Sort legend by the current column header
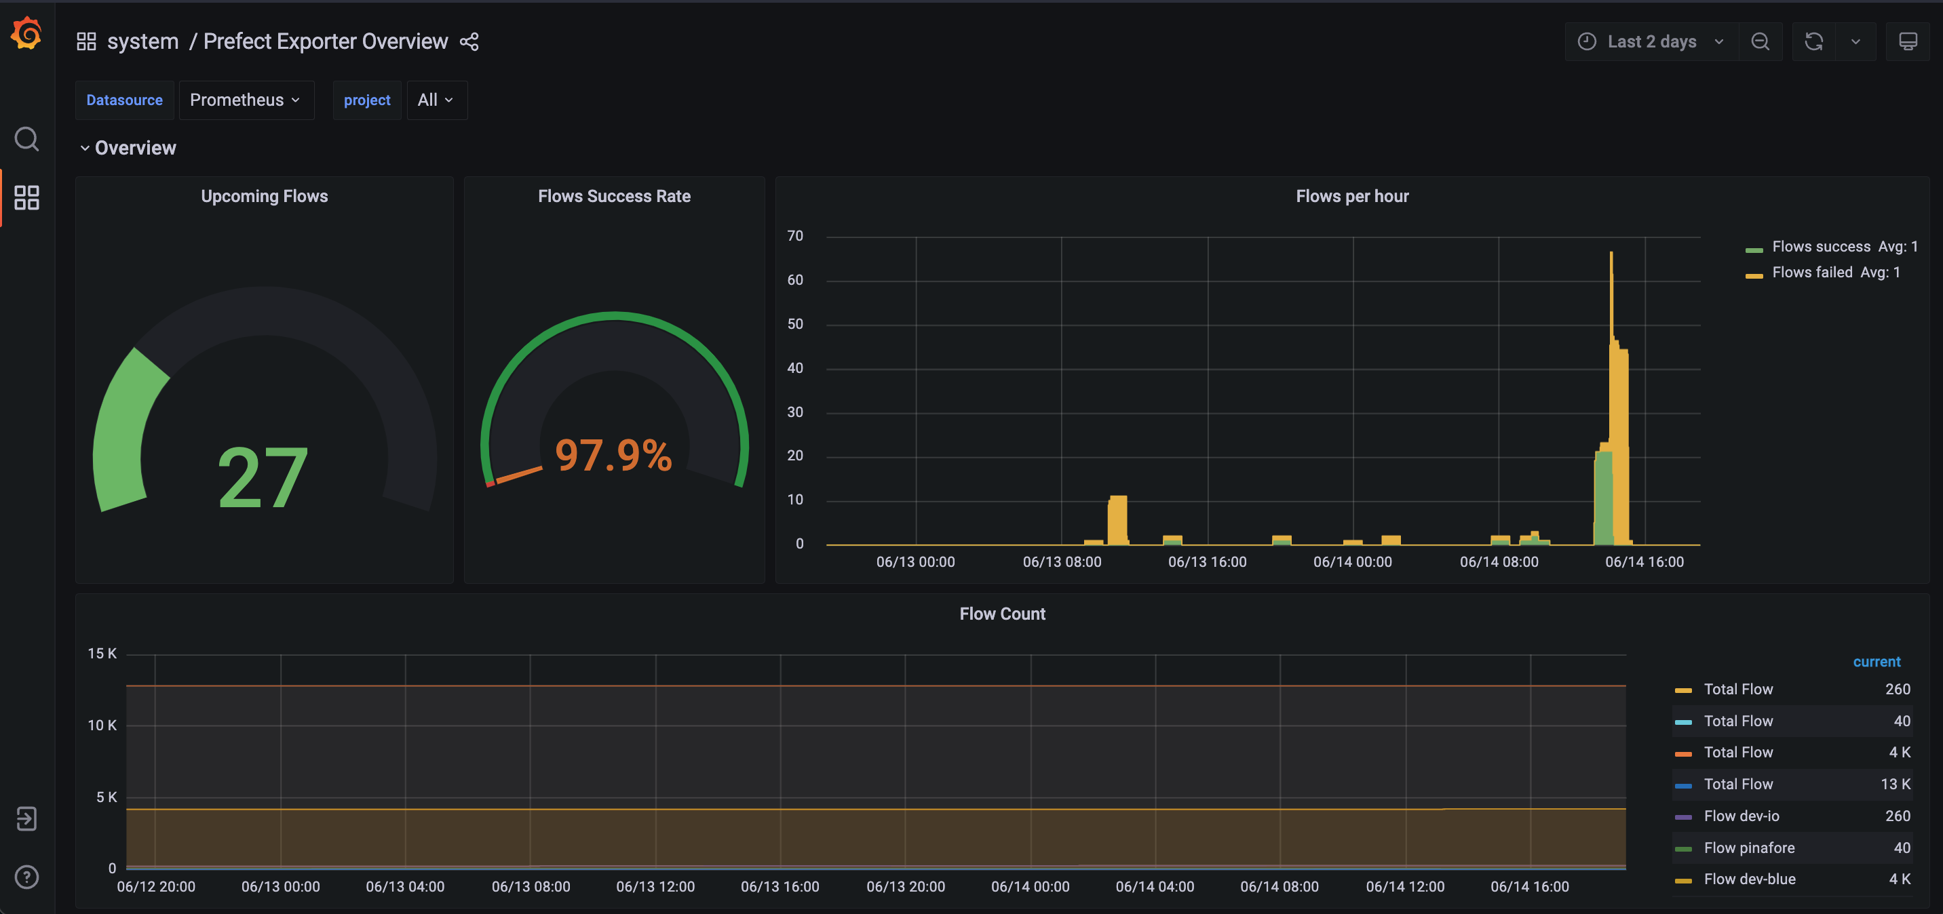Screen dimensions: 1943x914 click(x=1876, y=661)
